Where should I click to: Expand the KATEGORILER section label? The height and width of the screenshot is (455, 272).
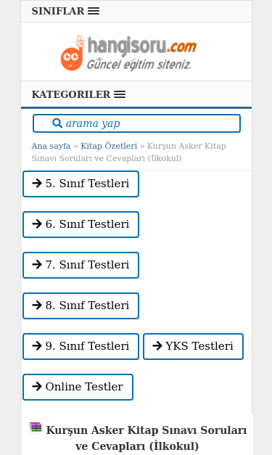(x=71, y=94)
